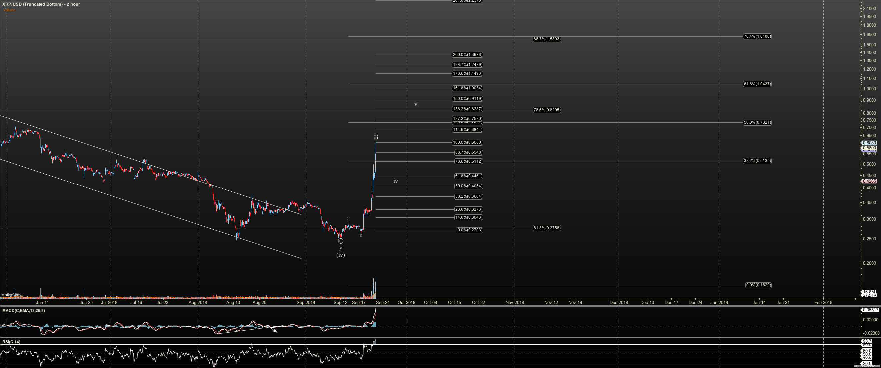
Task: Select the 95.7 RSI value tag
Action: pos(867,341)
